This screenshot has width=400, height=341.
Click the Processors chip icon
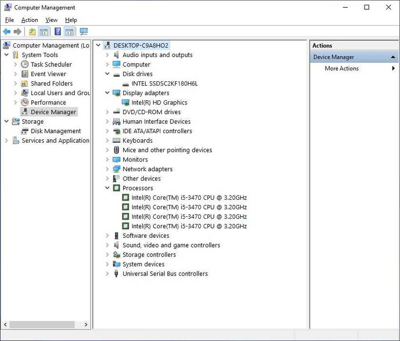pyautogui.click(x=116, y=188)
